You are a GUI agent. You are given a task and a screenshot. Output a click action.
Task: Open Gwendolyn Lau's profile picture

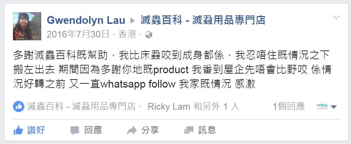pyautogui.click(x=27, y=26)
